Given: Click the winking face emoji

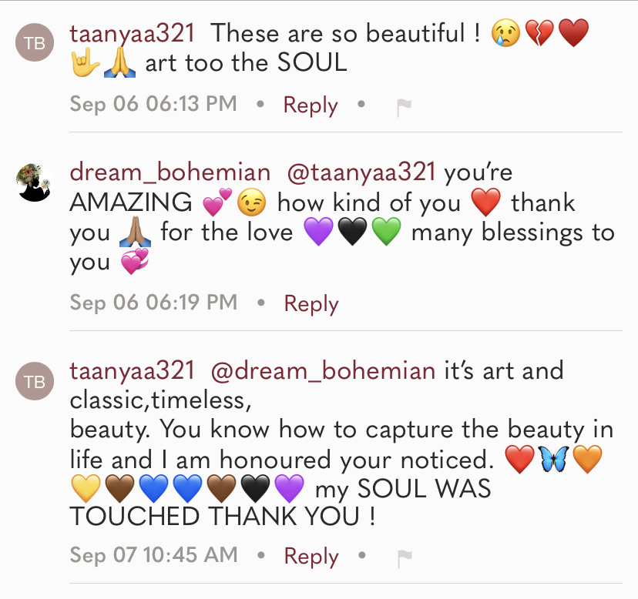Looking at the screenshot, I should (251, 203).
